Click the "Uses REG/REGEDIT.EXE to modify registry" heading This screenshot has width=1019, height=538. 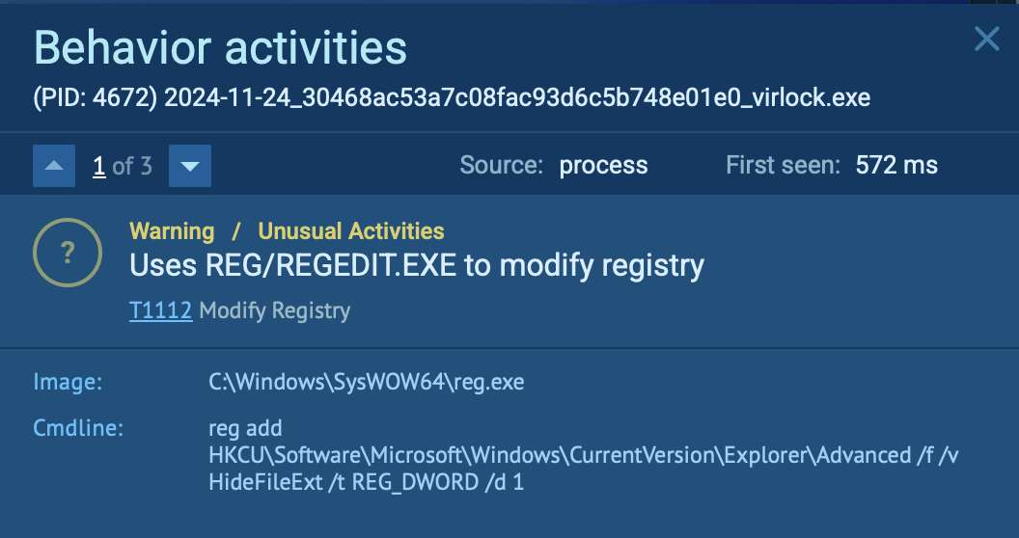pos(417,265)
